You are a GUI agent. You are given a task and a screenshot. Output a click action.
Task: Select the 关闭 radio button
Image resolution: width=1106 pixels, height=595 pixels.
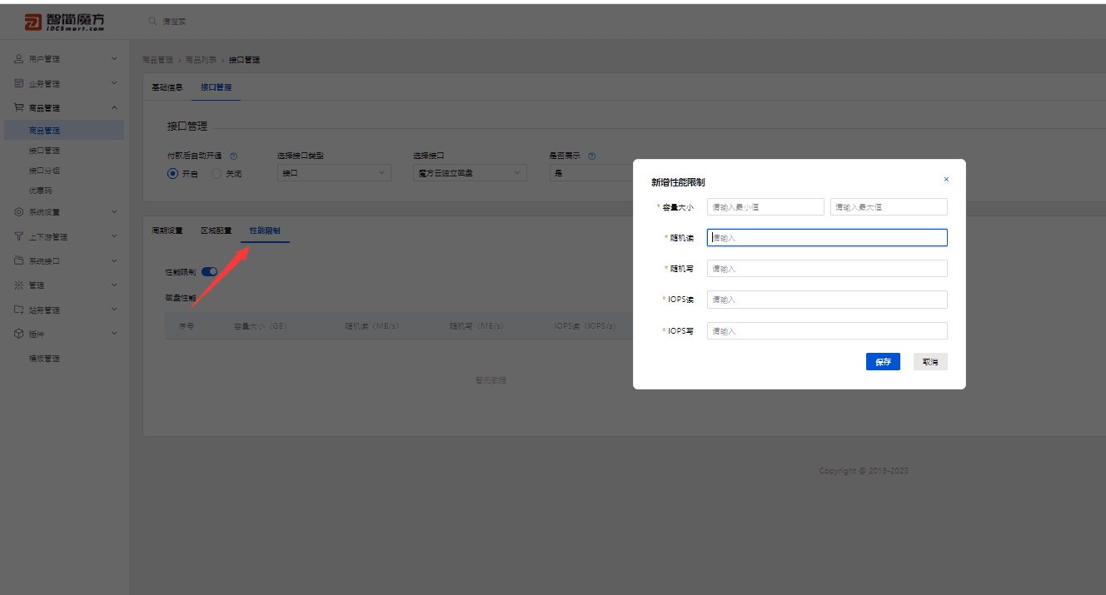[217, 174]
